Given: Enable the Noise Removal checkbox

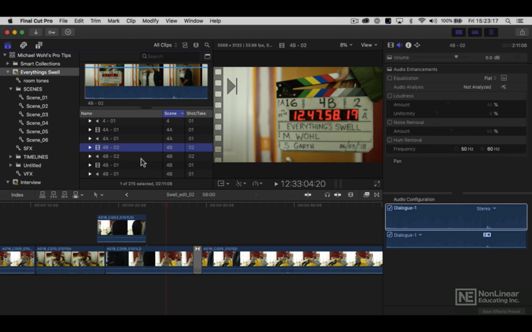Looking at the screenshot, I should coord(390,122).
